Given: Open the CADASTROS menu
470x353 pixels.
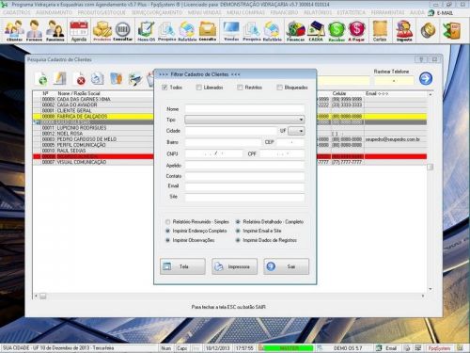Looking at the screenshot, I should click(17, 12).
